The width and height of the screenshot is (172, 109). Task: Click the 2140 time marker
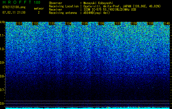tap(167, 23)
